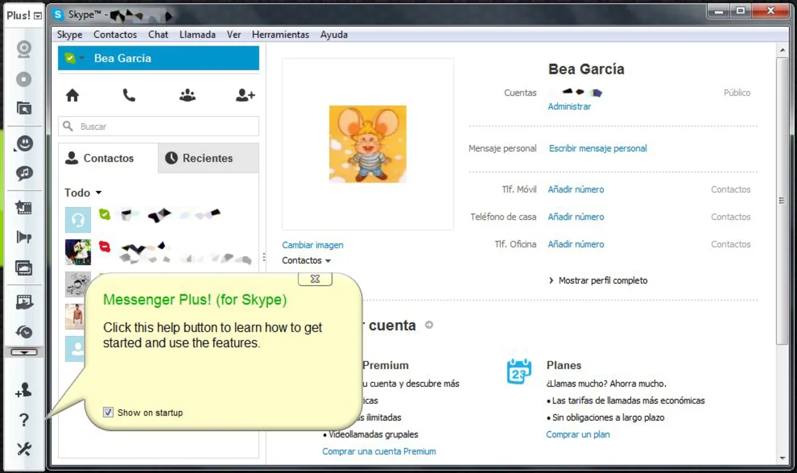The height and width of the screenshot is (473, 797).
Task: Open the Llamada menu
Action: (197, 34)
